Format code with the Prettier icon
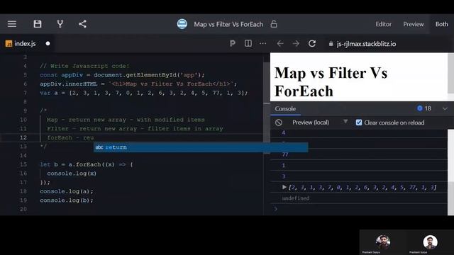The height and width of the screenshot is (255, 454). coord(232,44)
